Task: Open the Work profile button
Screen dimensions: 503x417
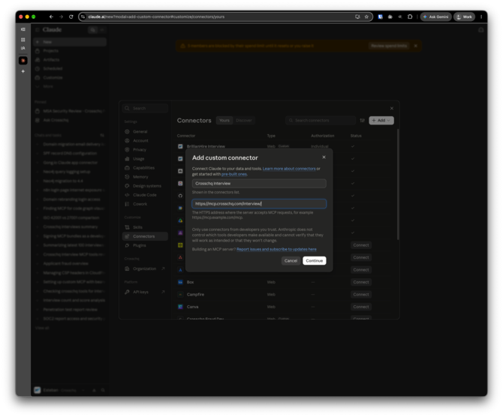Action: (464, 16)
